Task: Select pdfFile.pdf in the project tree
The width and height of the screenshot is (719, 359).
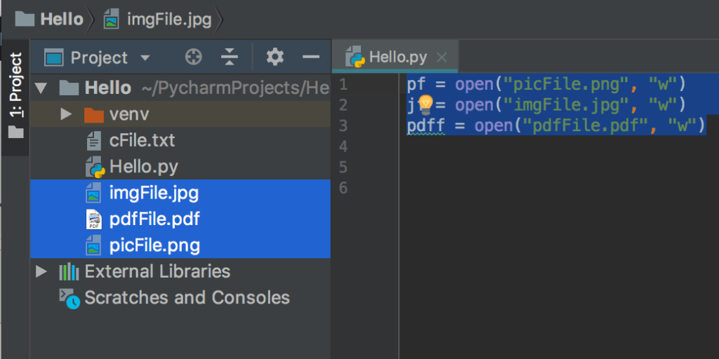Action: [x=154, y=219]
